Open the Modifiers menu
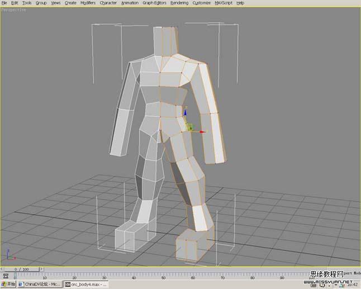 88,3
